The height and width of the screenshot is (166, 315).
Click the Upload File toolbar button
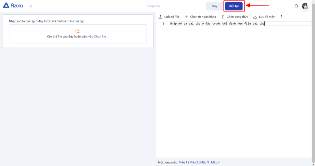(169, 17)
